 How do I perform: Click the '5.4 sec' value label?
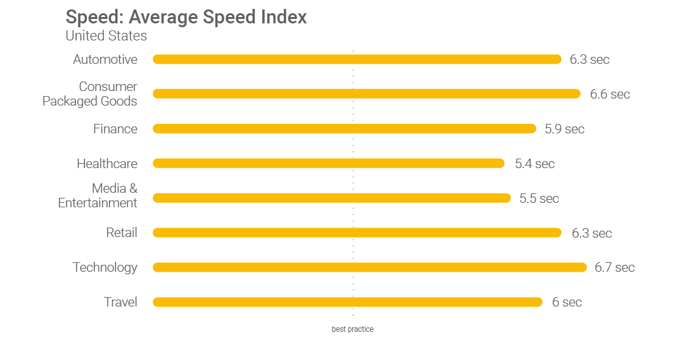point(535,164)
